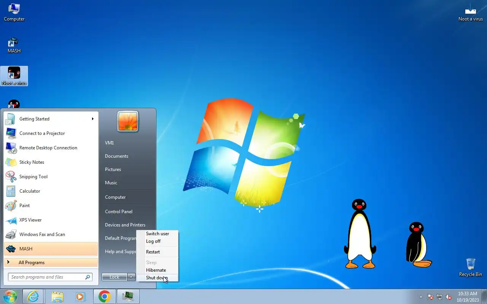
Task: Launch Windows Fax and Scan icon
Action: tap(10, 234)
